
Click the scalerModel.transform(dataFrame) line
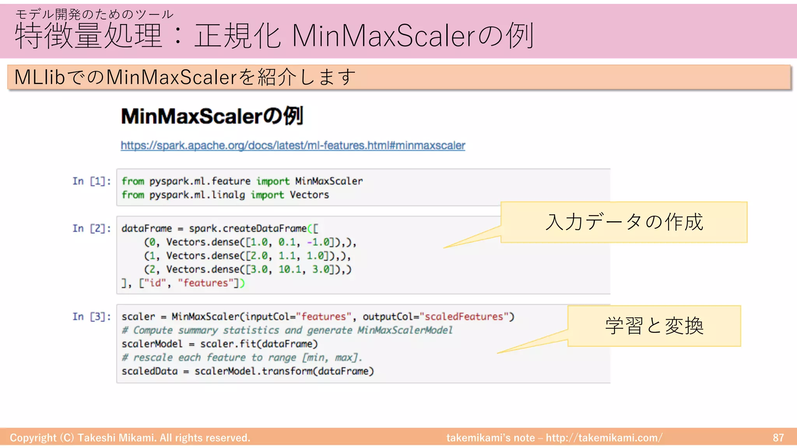248,371
